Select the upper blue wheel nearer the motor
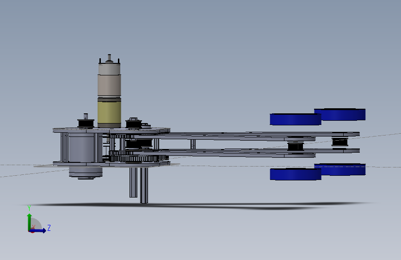The width and height of the screenshot is (401, 260). 296,119
